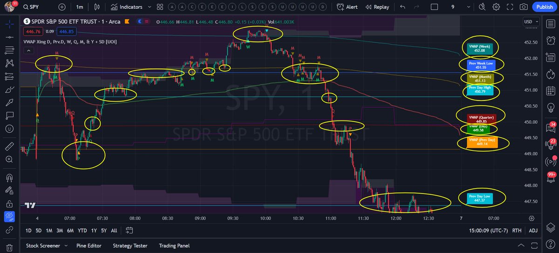Select the ruler measure tool
This screenshot has height=253, width=559.
[x=9, y=146]
